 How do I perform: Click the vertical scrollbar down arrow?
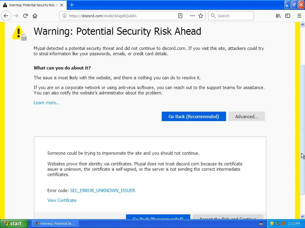(x=302, y=216)
